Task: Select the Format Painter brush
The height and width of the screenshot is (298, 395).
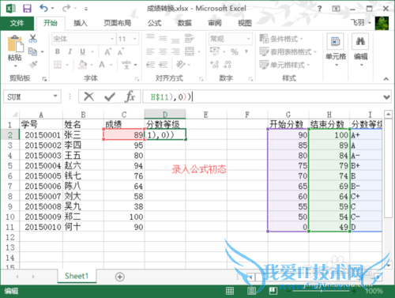Action: [33, 64]
